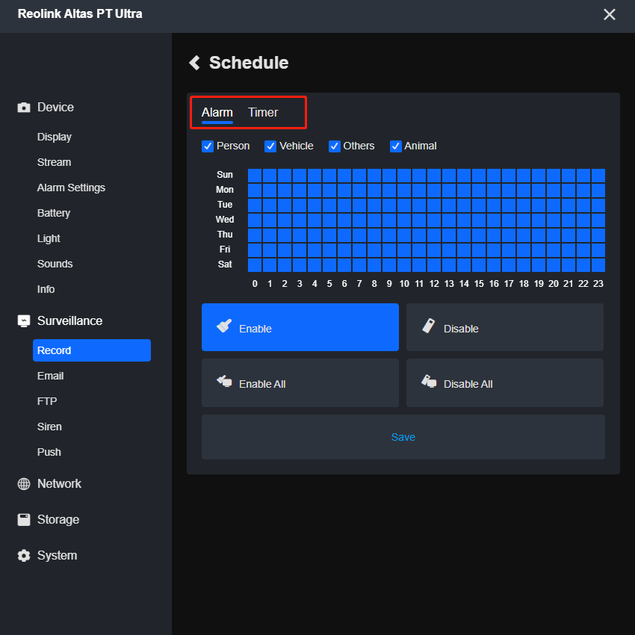Click the Network globe icon
This screenshot has height=635, width=635.
(24, 483)
